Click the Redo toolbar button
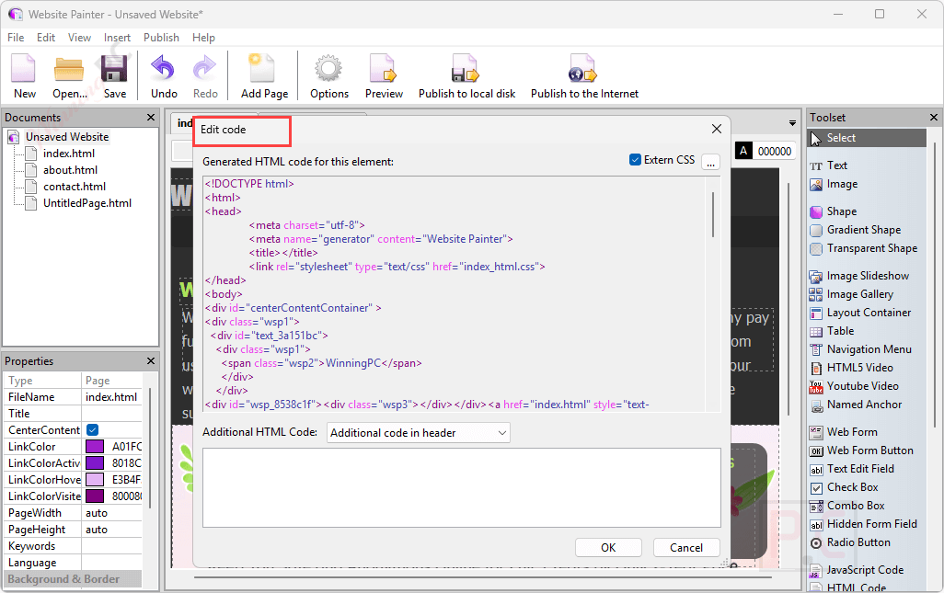The image size is (944, 593). [205, 75]
